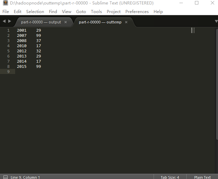
Task: Click the vertical scrollbar of the editor
Action: click(x=217, y=84)
